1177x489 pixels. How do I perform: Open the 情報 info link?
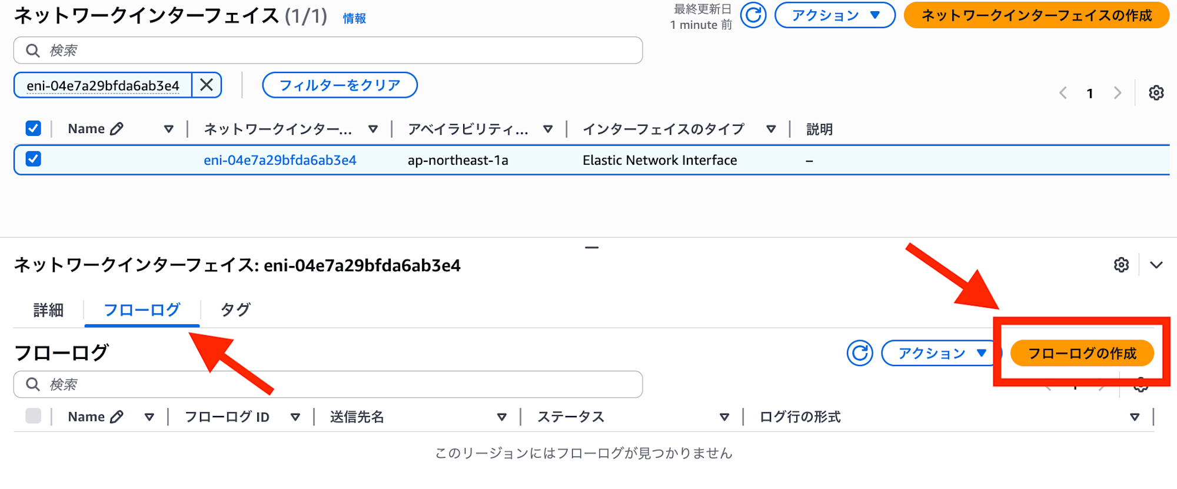[354, 18]
